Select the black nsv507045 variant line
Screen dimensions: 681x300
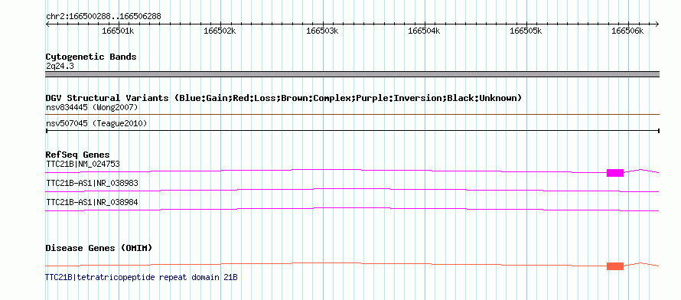click(352, 130)
